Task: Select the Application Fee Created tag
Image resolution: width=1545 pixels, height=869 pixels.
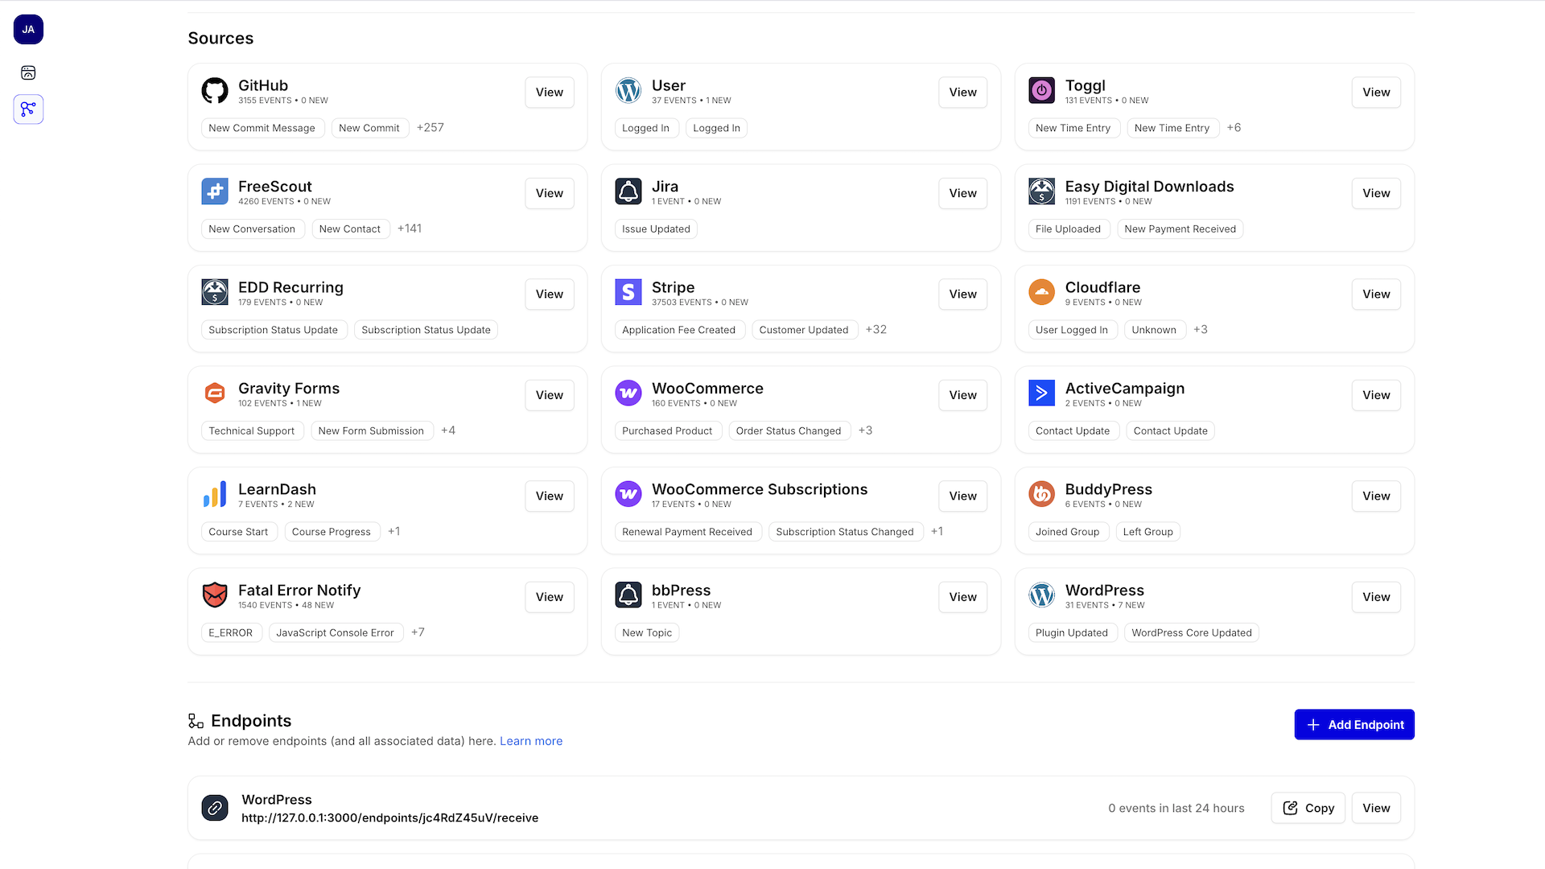Action: [679, 330]
